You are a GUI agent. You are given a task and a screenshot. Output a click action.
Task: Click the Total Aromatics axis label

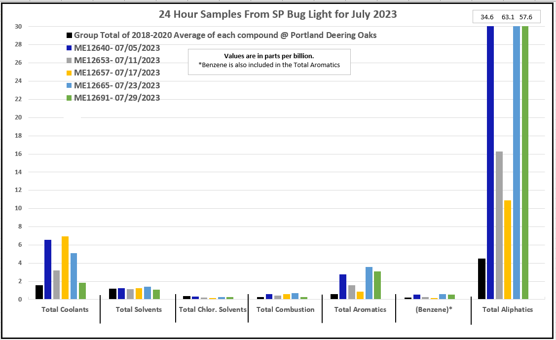[360, 309]
